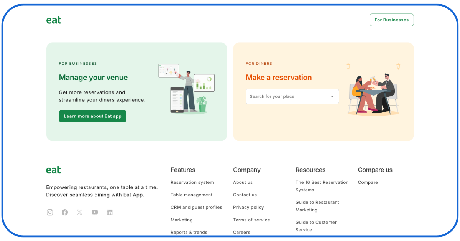Go to Table management page
The width and height of the screenshot is (460, 241).
point(191,195)
